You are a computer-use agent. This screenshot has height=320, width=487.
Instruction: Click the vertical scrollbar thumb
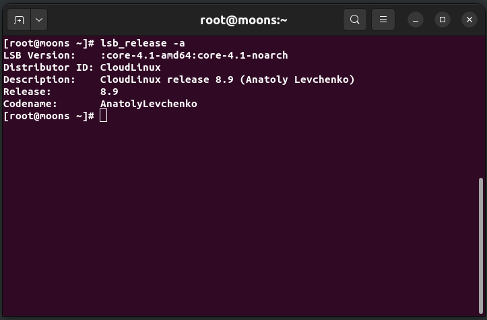[481, 245]
